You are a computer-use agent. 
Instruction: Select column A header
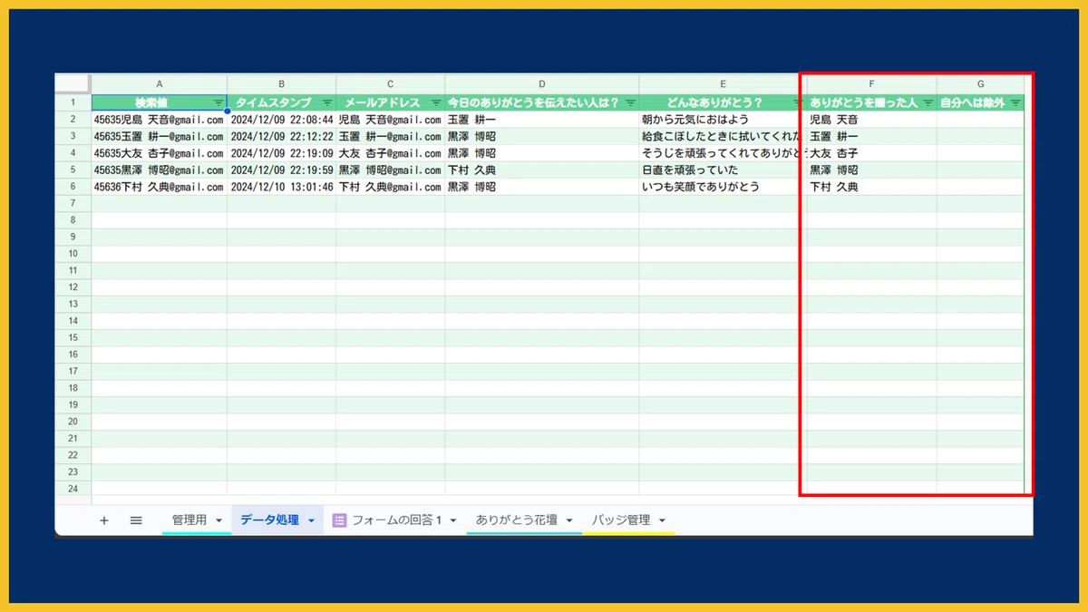pos(159,83)
